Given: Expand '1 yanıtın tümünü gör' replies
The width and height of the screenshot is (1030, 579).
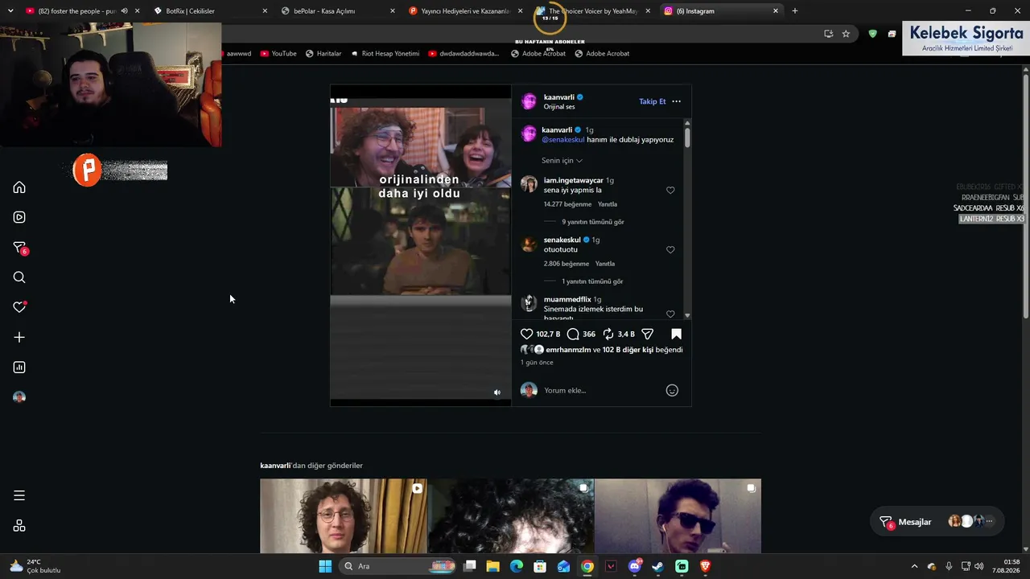Looking at the screenshot, I should click(x=593, y=281).
